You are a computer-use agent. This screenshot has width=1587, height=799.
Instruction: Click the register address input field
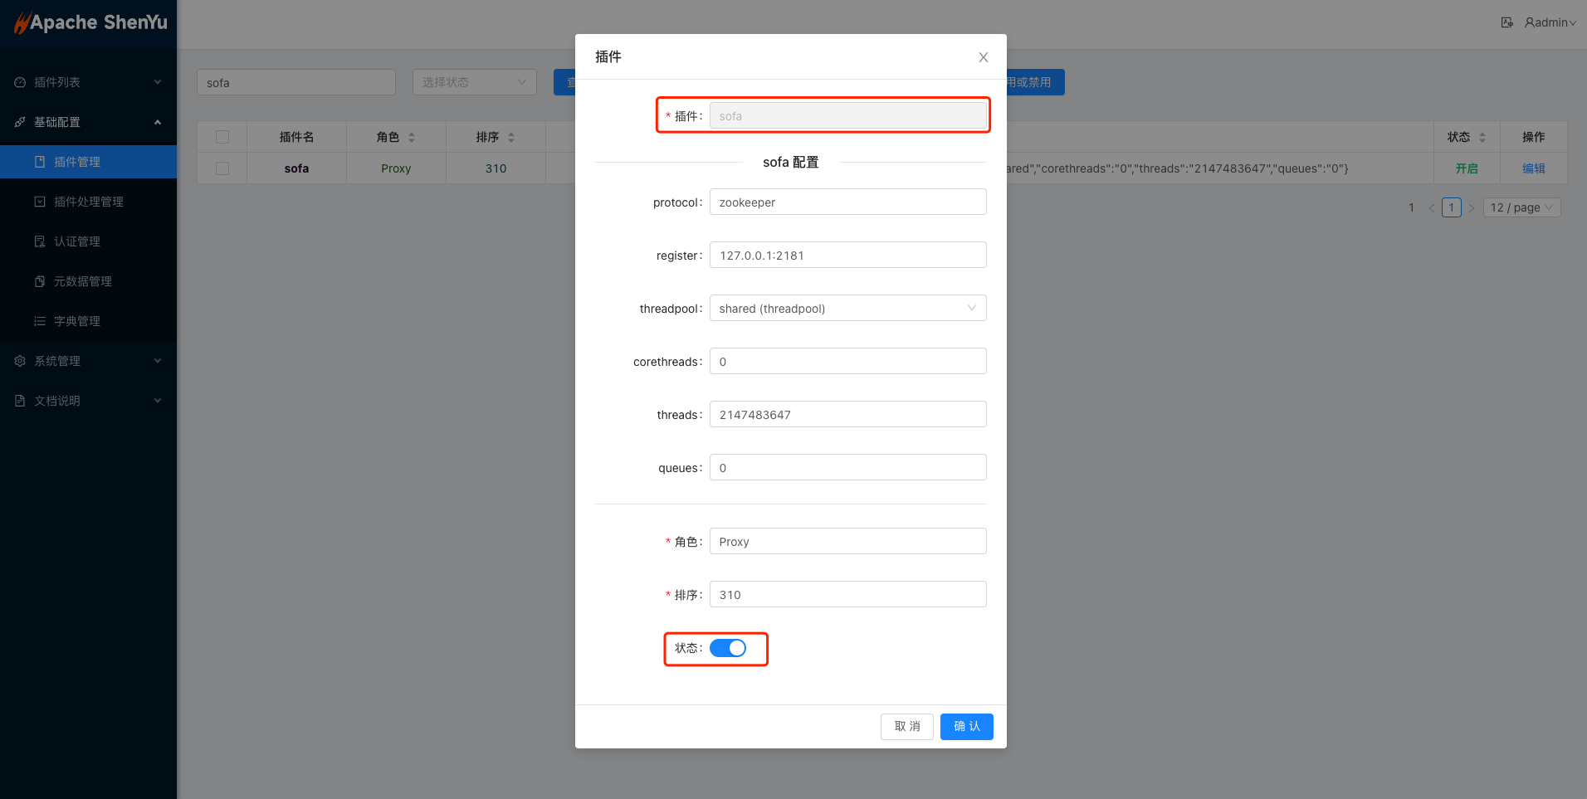(x=847, y=256)
